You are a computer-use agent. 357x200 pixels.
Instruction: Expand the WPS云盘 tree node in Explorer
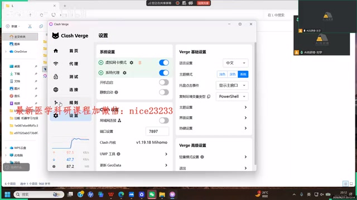pyautogui.click(x=6, y=148)
